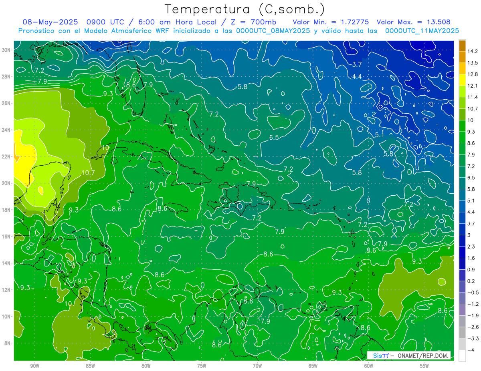Click the -4 value in the color legend
Image resolution: width=481 pixels, height=371 pixels.
(x=471, y=350)
